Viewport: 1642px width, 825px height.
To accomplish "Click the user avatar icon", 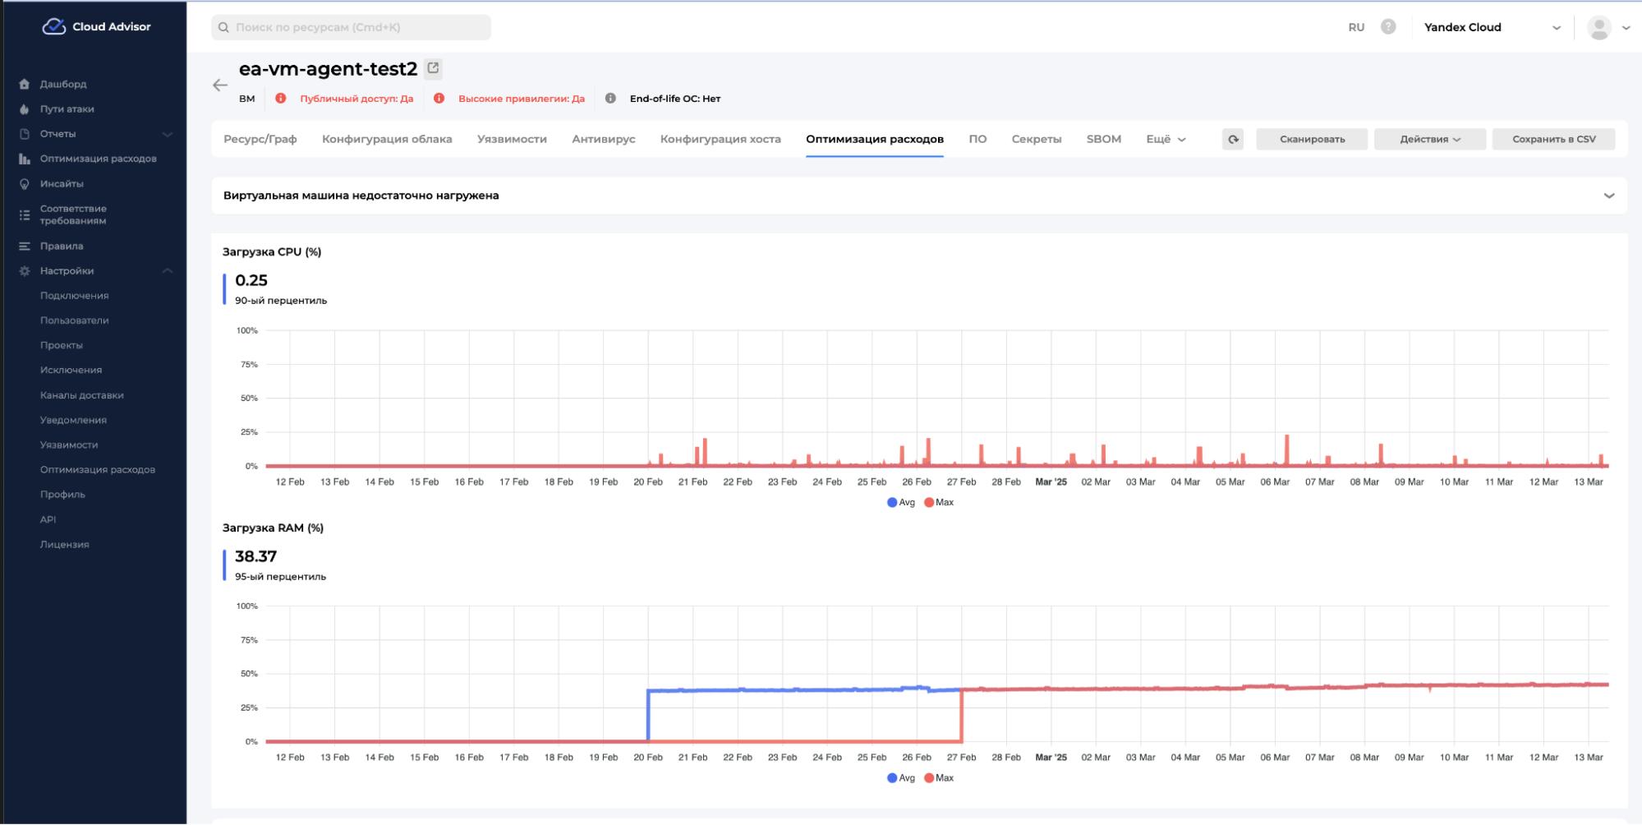I will click(x=1598, y=27).
